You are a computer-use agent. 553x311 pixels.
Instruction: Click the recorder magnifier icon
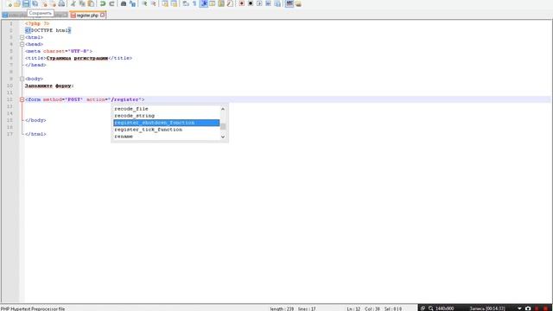pos(430,308)
